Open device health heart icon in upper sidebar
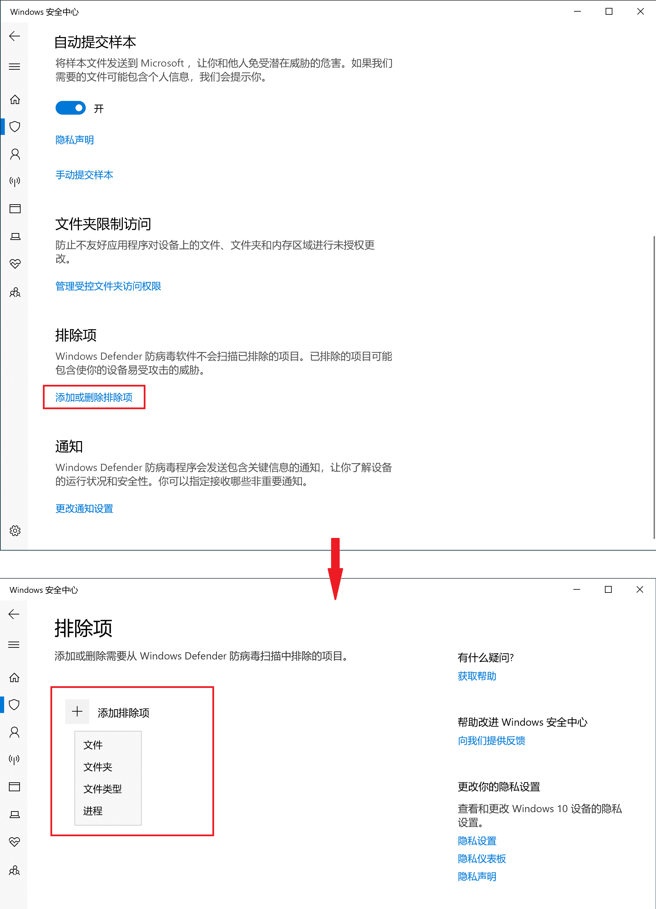The image size is (656, 909). (15, 264)
